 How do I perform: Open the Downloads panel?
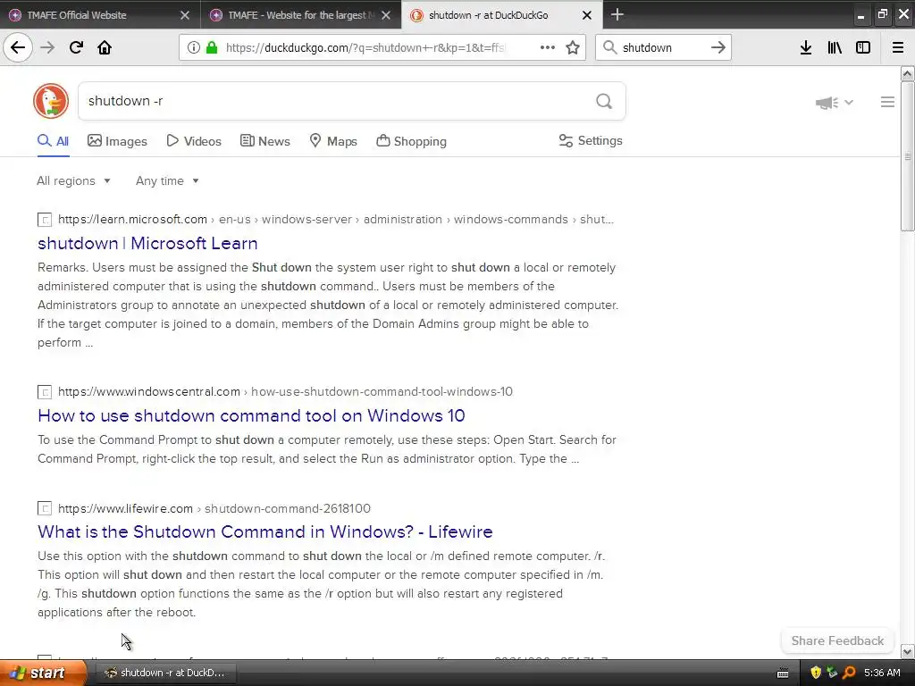[806, 48]
